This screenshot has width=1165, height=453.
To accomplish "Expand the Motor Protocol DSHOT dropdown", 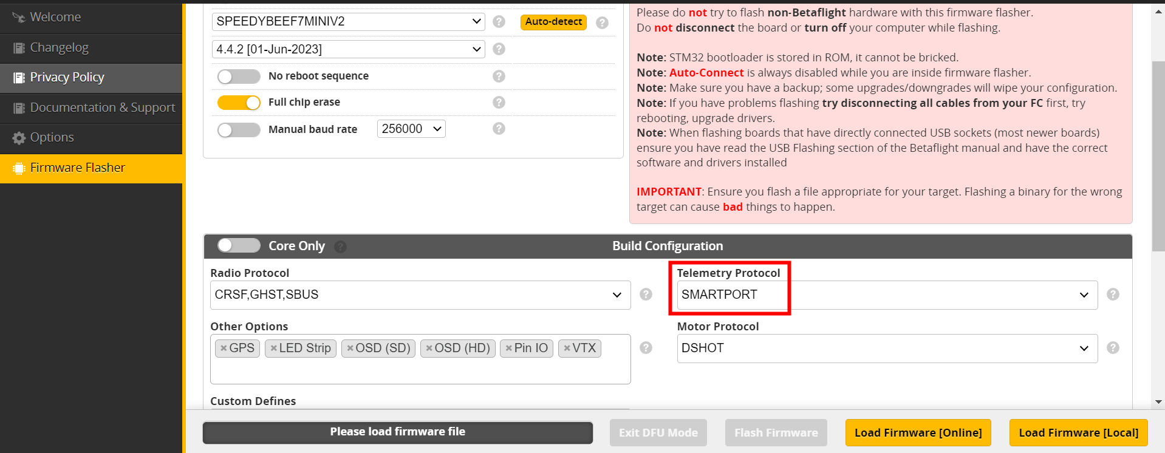I will click(x=887, y=348).
